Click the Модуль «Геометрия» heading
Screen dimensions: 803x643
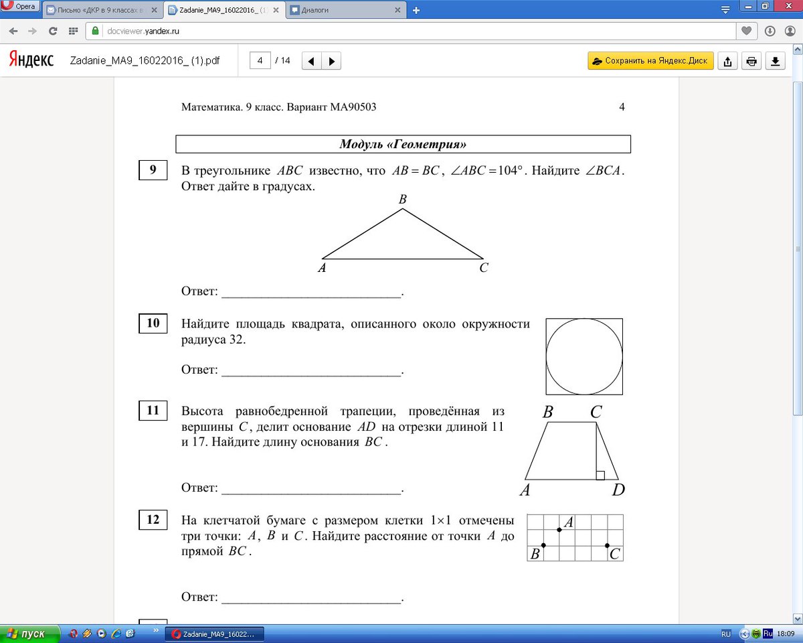403,144
